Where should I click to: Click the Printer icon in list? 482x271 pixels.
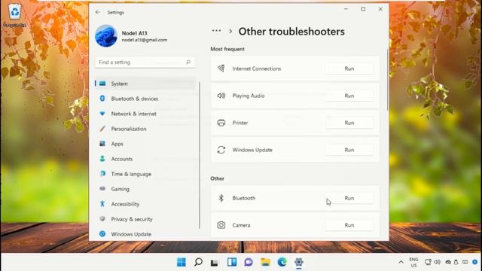(x=221, y=123)
